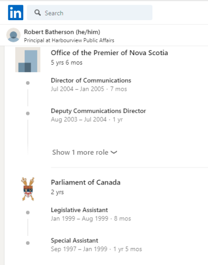Open the Office of the Premier of Nova Scotia
The width and height of the screenshot is (208, 265).
(x=110, y=53)
